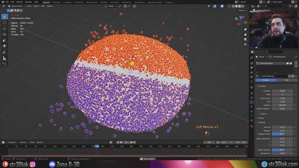The height and width of the screenshot is (168, 299).
Task: Select the Select Box tool
Action: pyautogui.click(x=5, y=17)
